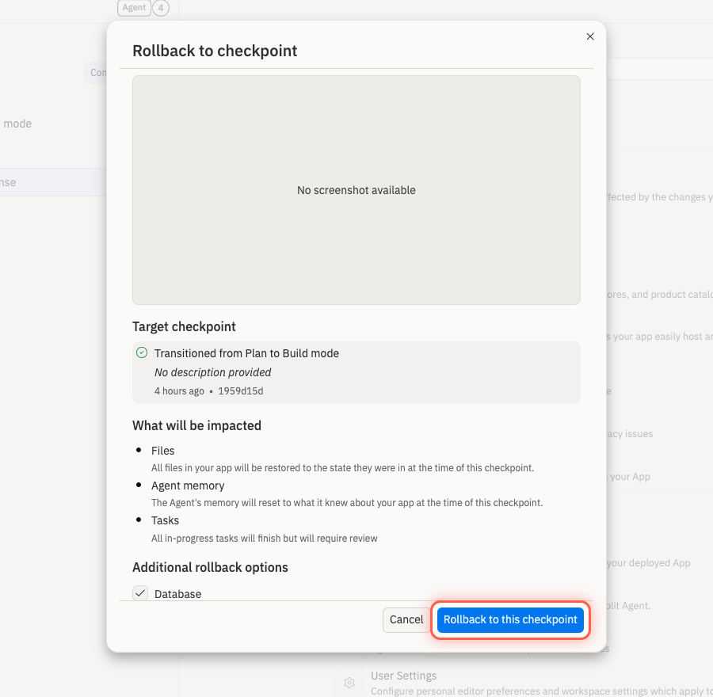Cancel the rollback dialog
Image resolution: width=713 pixels, height=697 pixels.
pyautogui.click(x=406, y=619)
